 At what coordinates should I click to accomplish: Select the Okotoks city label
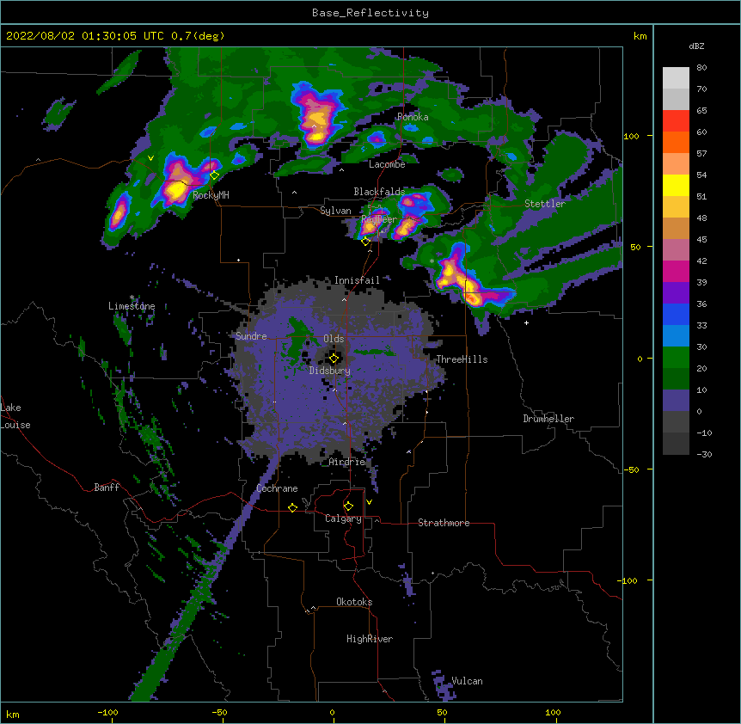pos(354,602)
